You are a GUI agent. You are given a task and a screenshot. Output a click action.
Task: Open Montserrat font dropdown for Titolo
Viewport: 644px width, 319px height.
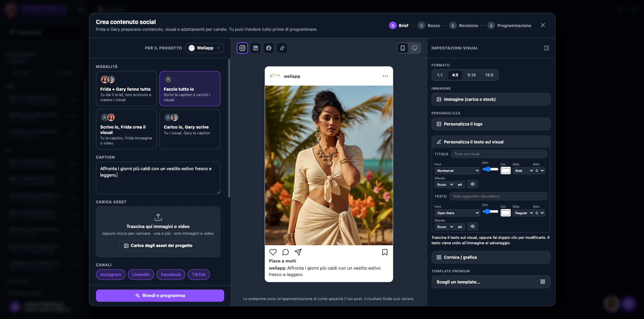click(x=457, y=171)
